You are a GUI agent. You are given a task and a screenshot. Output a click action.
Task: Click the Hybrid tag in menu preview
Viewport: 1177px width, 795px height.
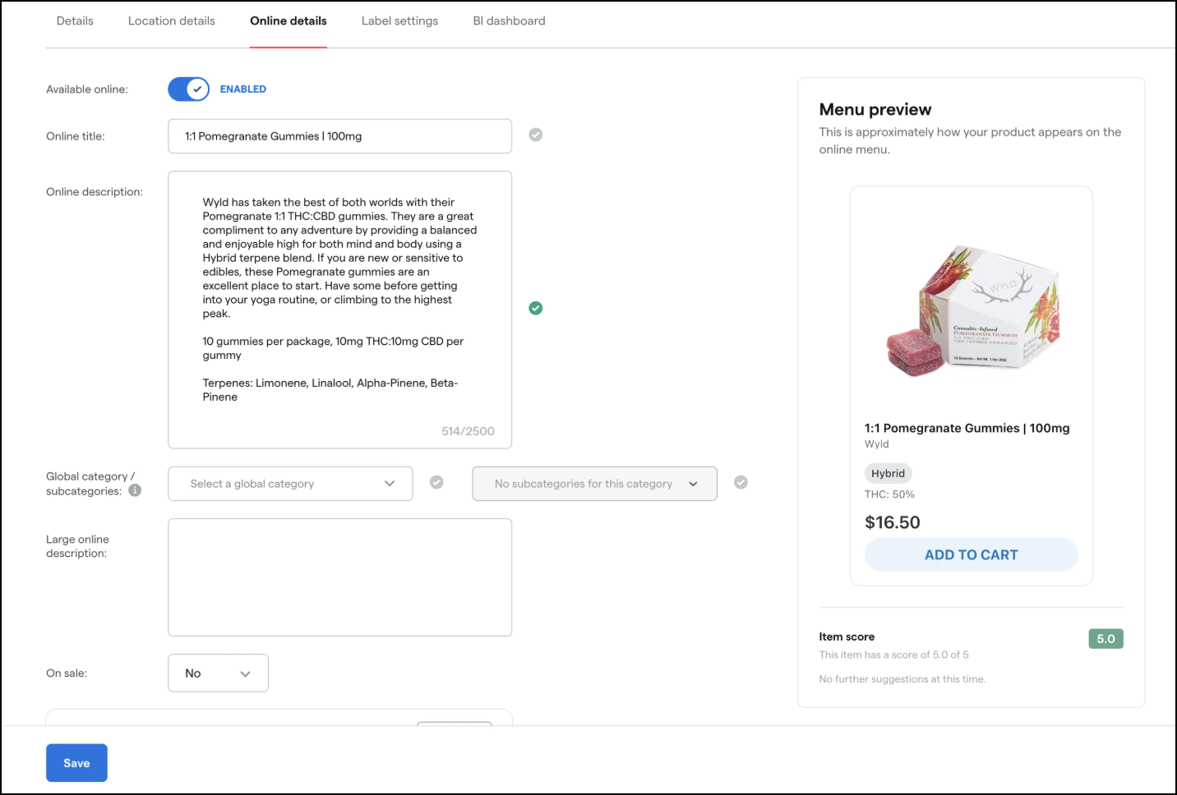click(888, 473)
